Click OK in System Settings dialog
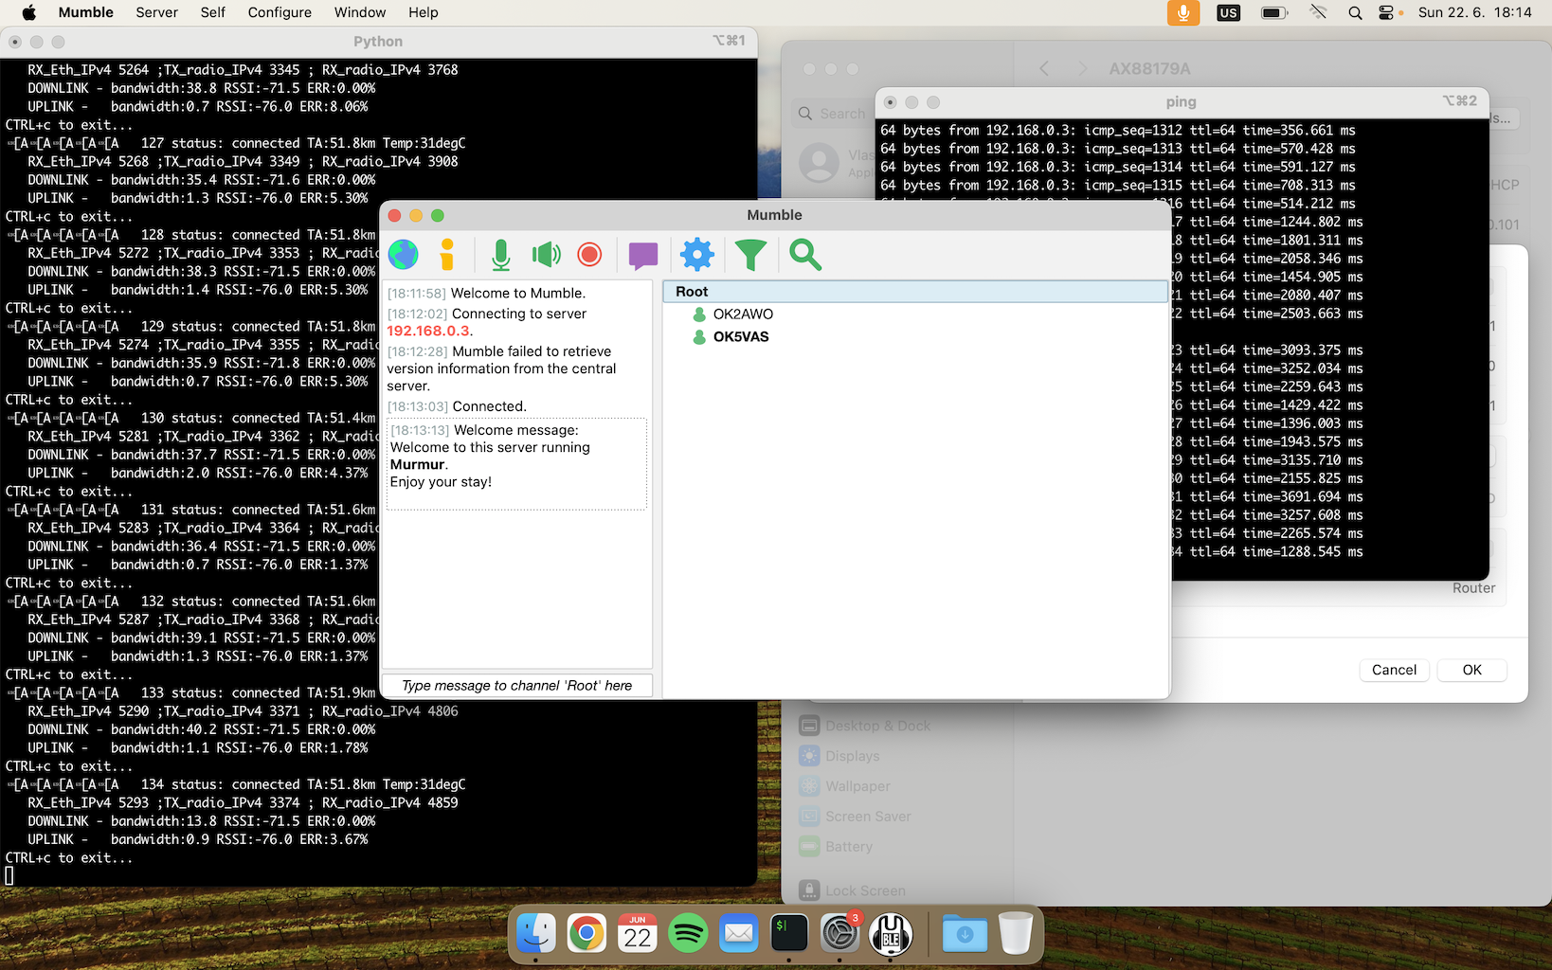 [1471, 670]
